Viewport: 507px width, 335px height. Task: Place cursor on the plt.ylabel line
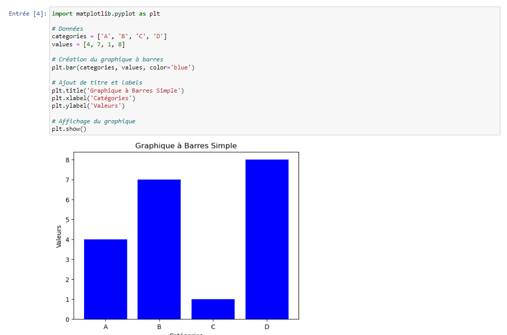click(88, 106)
